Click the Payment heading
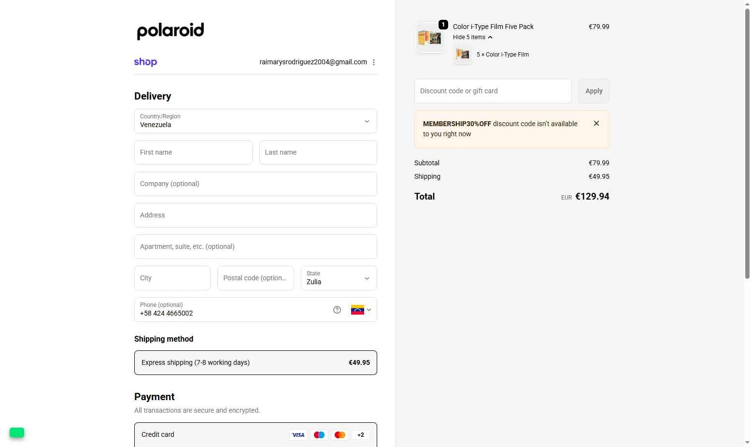This screenshot has height=447, width=751. pyautogui.click(x=154, y=397)
